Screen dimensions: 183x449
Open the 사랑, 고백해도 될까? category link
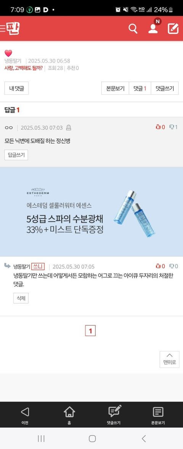(24, 68)
